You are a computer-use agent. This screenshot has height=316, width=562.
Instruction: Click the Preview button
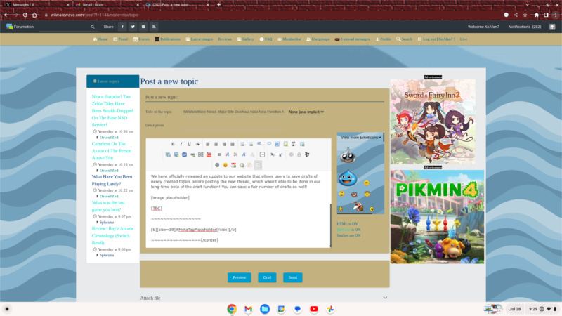(239, 277)
